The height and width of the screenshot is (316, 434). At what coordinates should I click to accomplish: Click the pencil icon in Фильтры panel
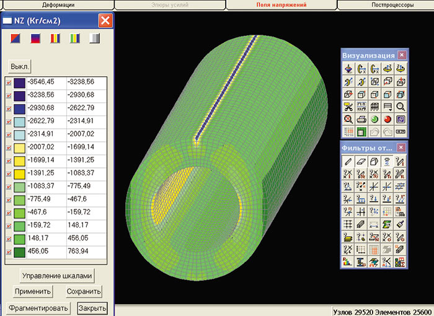pyautogui.click(x=348, y=161)
